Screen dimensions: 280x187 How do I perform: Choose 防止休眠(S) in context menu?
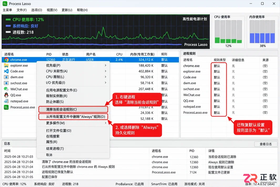[x=73, y=102]
